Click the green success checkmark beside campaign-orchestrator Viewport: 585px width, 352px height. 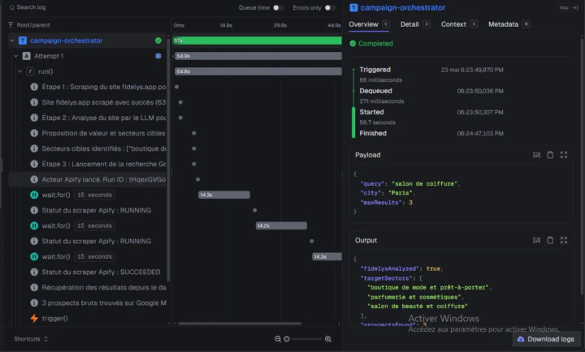click(x=158, y=41)
